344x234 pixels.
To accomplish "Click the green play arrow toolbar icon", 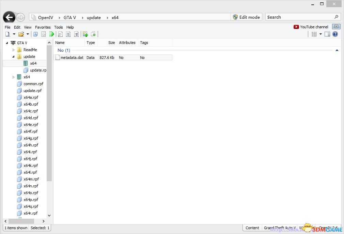I will point(52,34).
